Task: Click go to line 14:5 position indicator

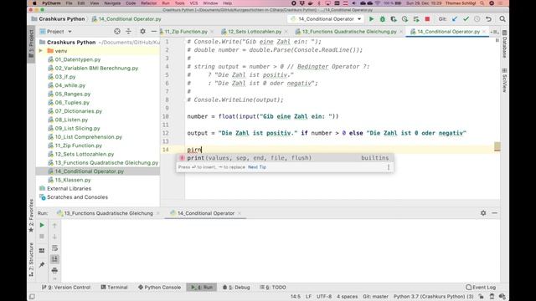Action: (296, 297)
